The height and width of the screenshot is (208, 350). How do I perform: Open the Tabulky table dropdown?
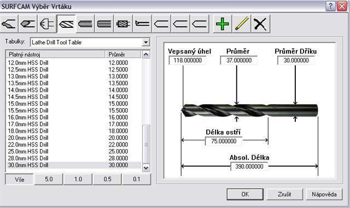coord(146,42)
